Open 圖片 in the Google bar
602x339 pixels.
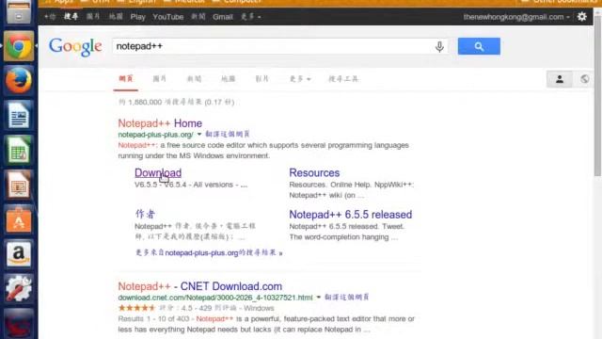[x=93, y=17]
